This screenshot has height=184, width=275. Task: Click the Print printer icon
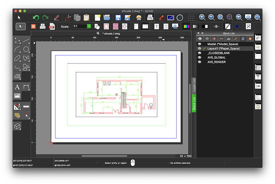click(x=43, y=26)
